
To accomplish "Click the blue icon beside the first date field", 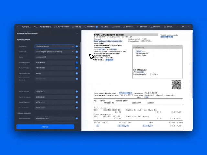I will [77, 92].
